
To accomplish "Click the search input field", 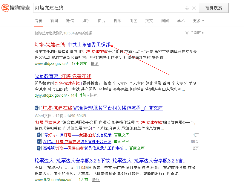I will coord(108,8).
